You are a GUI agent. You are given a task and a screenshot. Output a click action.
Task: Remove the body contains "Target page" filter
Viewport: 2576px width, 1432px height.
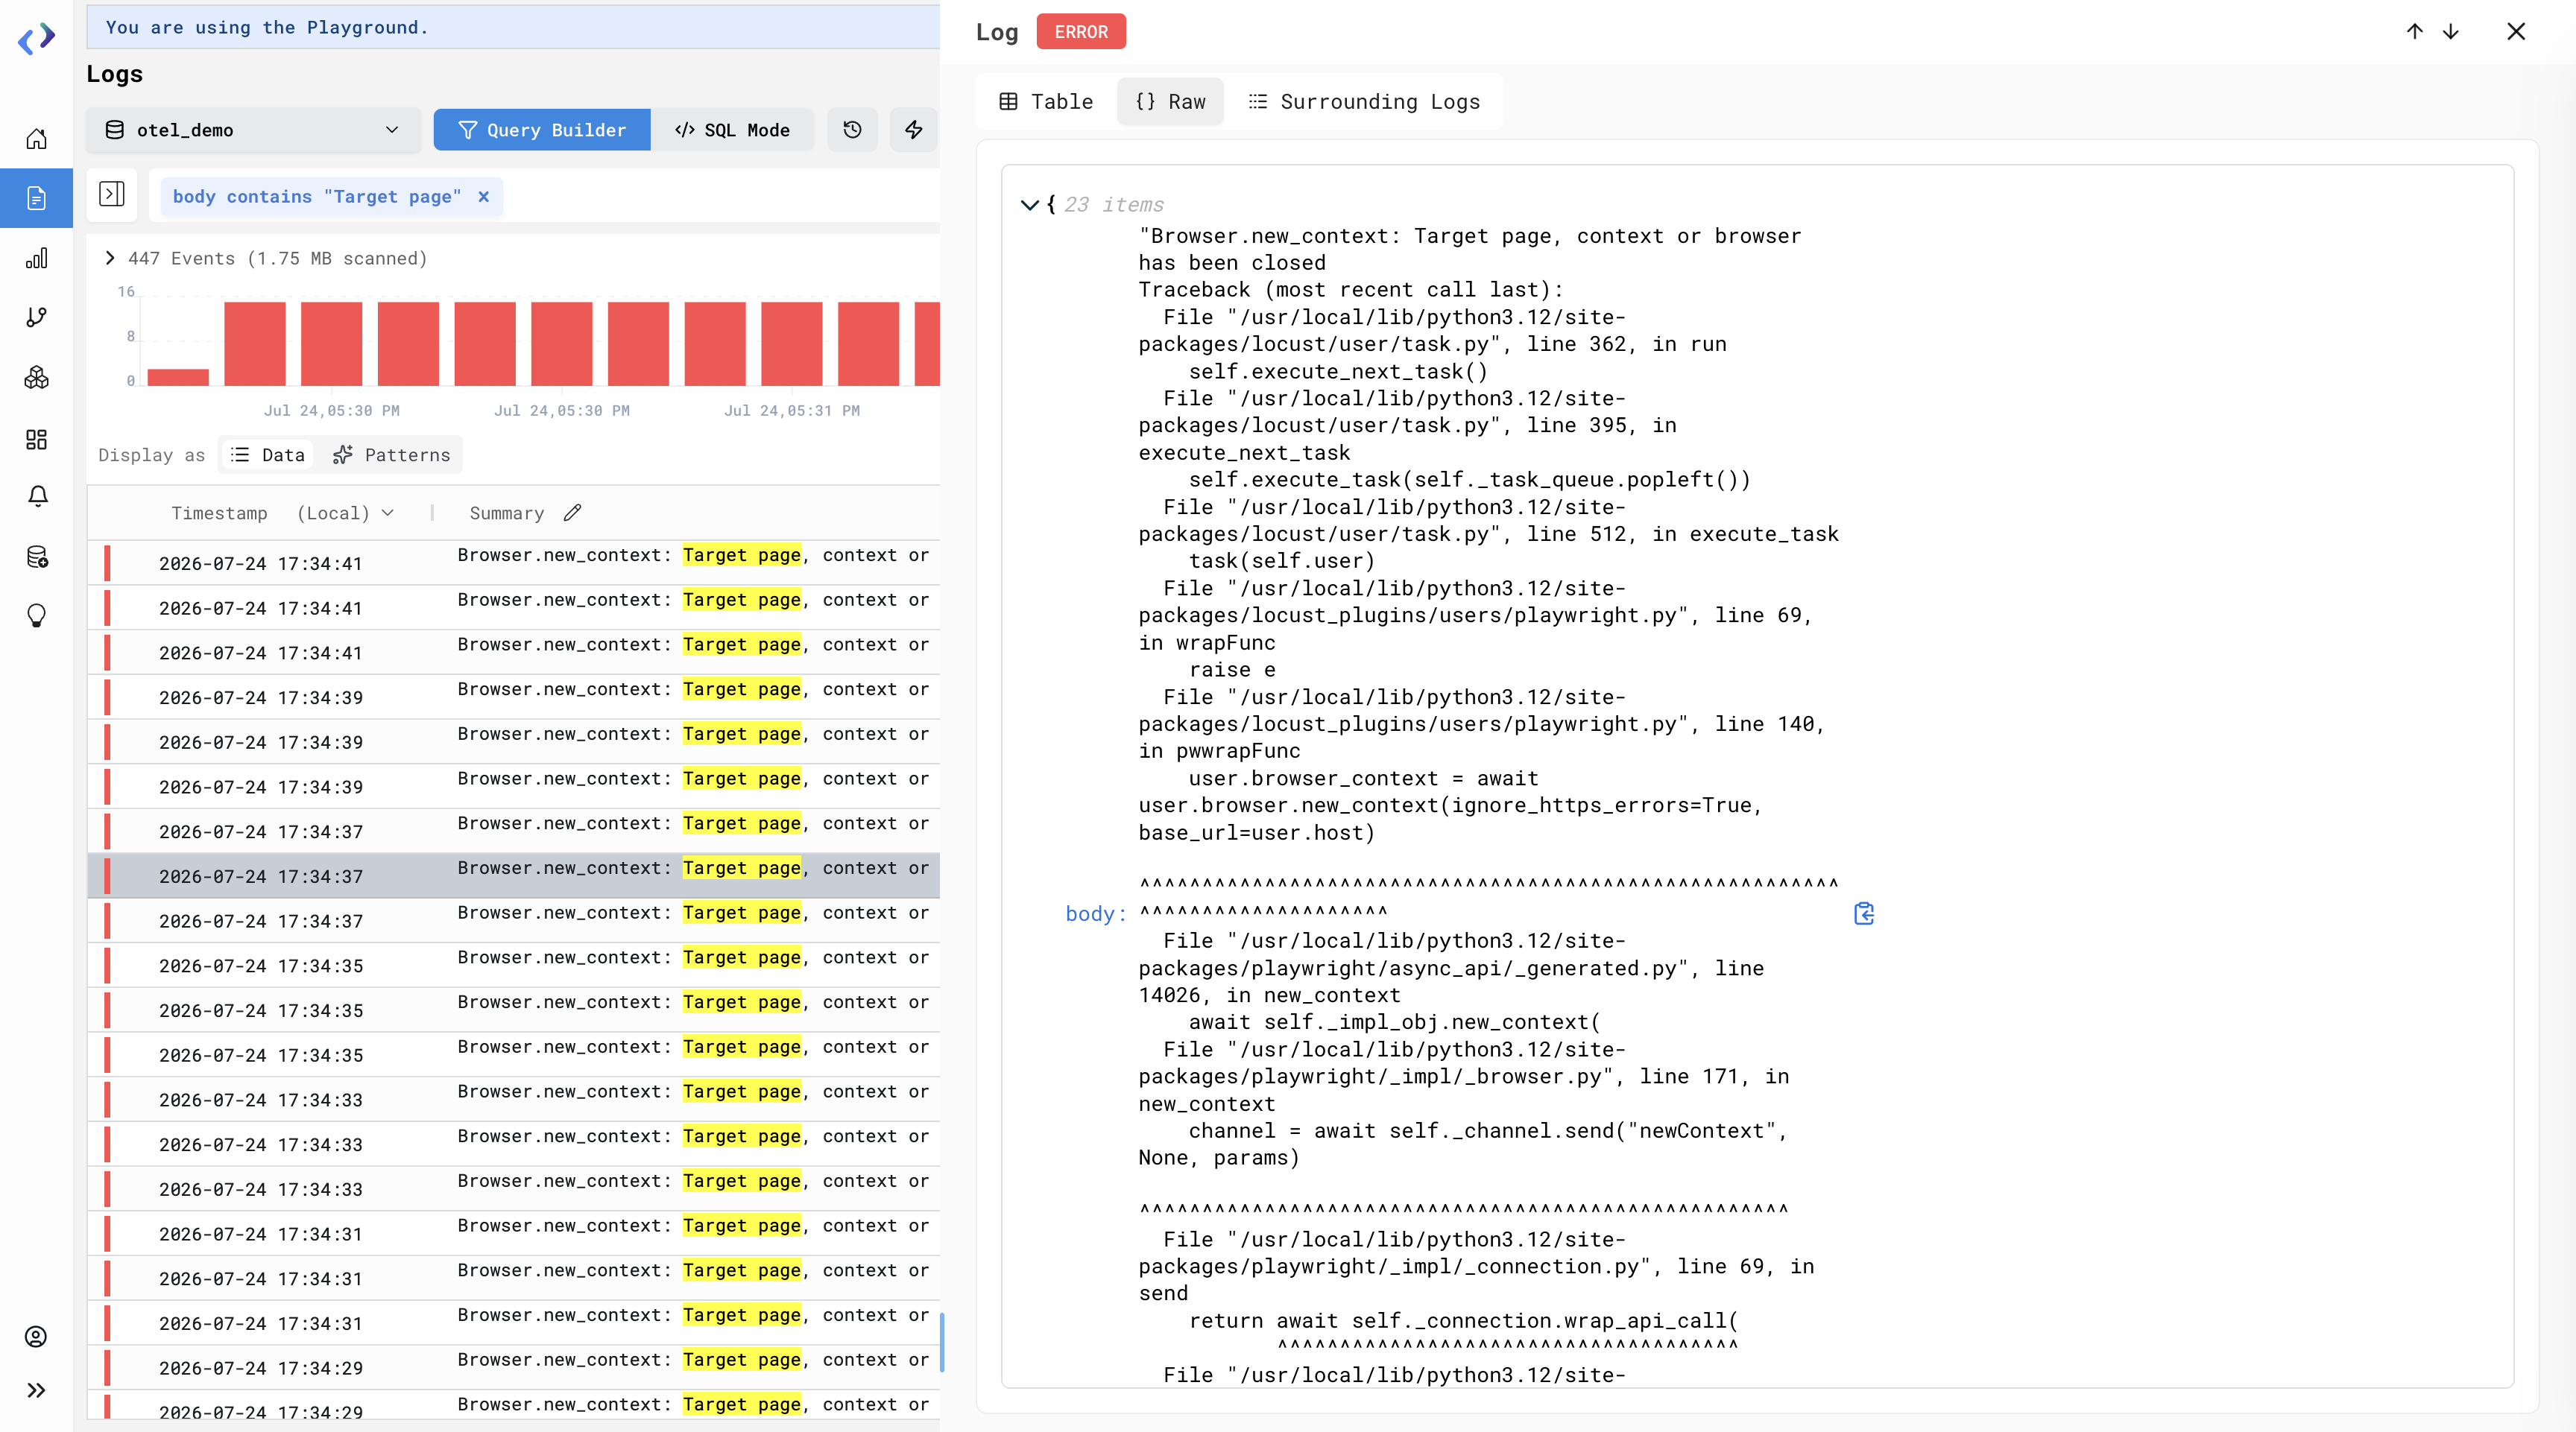[x=483, y=197]
